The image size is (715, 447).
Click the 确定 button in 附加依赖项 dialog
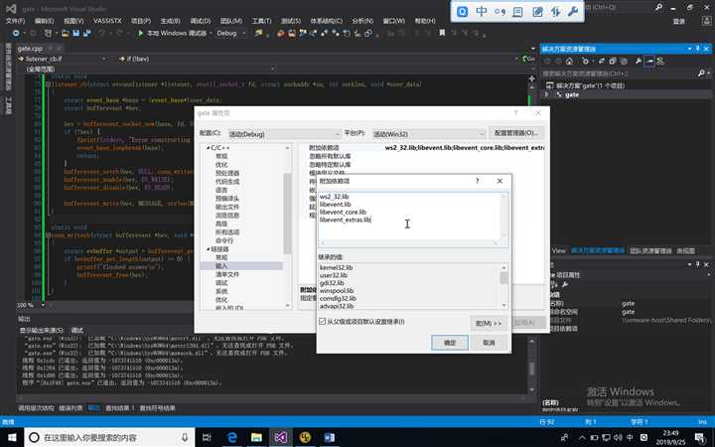point(450,342)
